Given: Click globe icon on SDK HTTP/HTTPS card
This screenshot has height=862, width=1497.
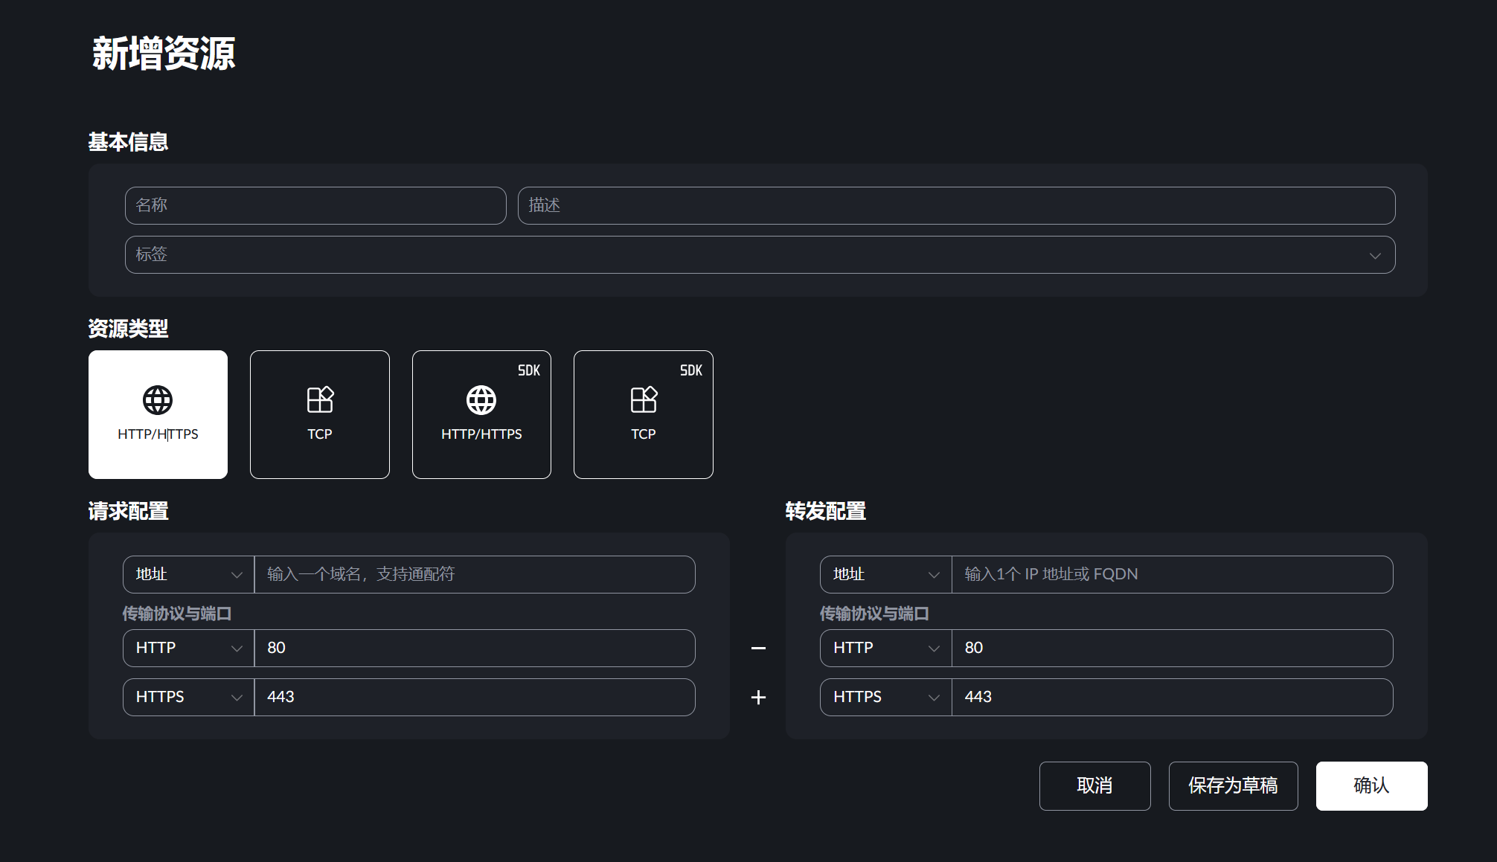Looking at the screenshot, I should pos(481,400).
